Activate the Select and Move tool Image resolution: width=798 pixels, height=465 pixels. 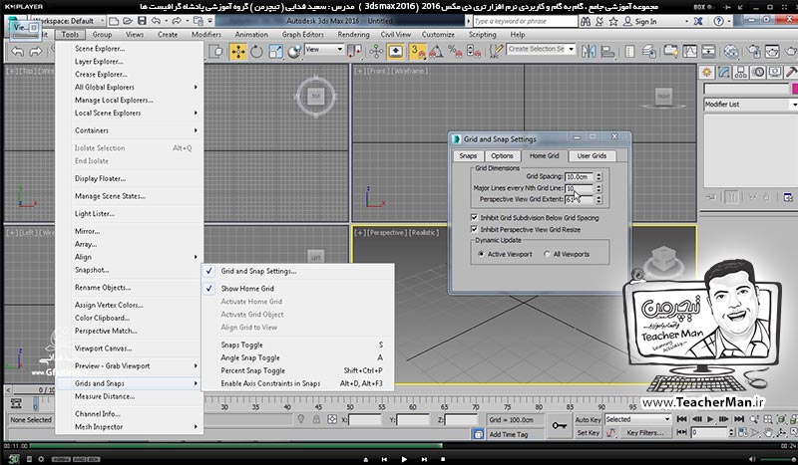(x=237, y=52)
